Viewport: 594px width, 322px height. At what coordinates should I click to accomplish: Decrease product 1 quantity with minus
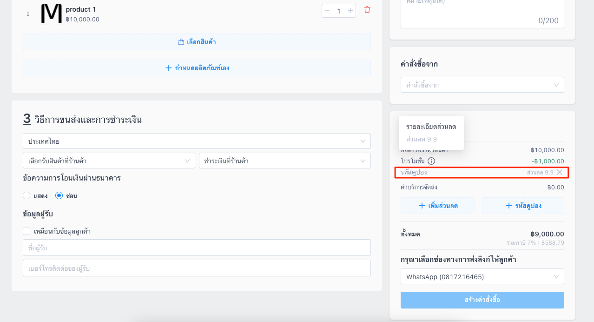pyautogui.click(x=327, y=11)
